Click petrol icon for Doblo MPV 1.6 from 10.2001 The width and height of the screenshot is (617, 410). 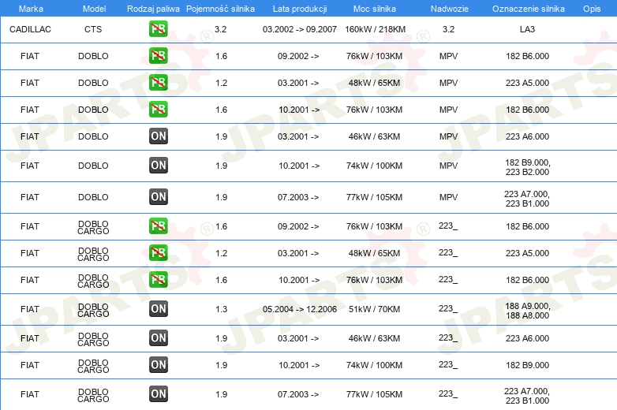(x=158, y=110)
